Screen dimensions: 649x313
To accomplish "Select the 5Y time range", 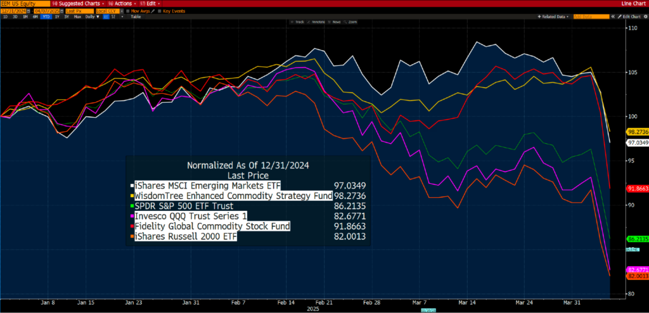I will pos(67,17).
